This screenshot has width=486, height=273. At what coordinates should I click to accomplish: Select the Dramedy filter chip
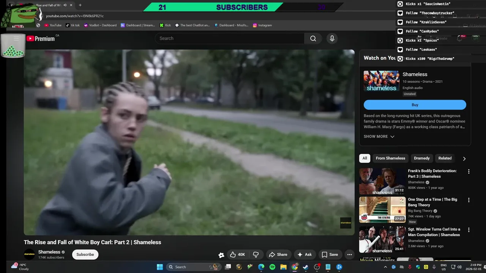point(422,158)
